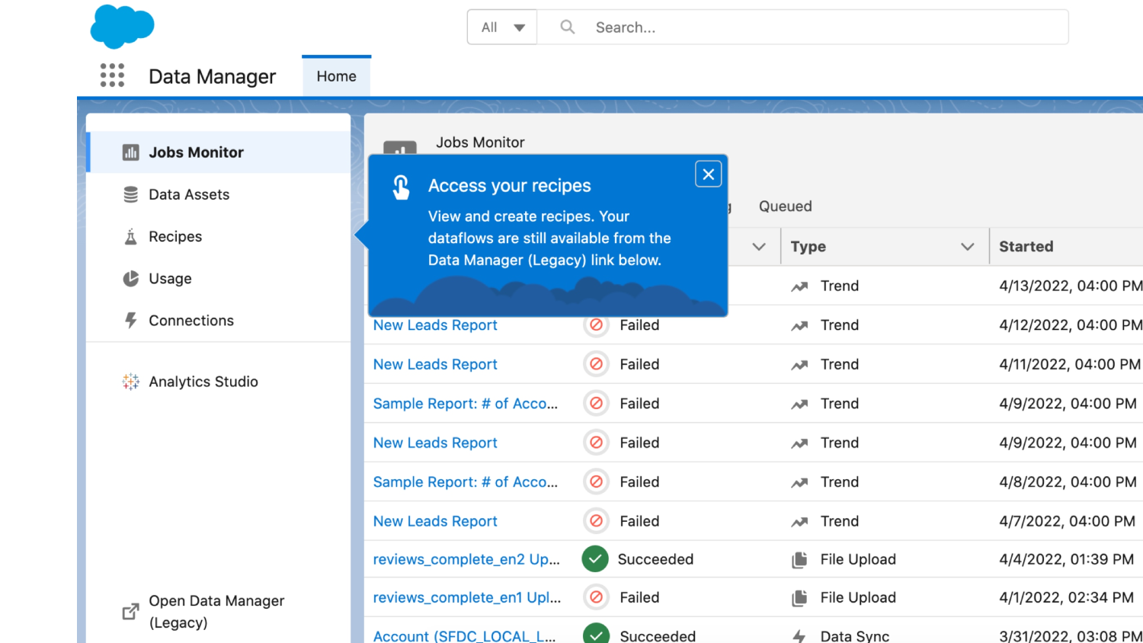Open the reviews_complete_en2 upload job link

pyautogui.click(x=466, y=559)
